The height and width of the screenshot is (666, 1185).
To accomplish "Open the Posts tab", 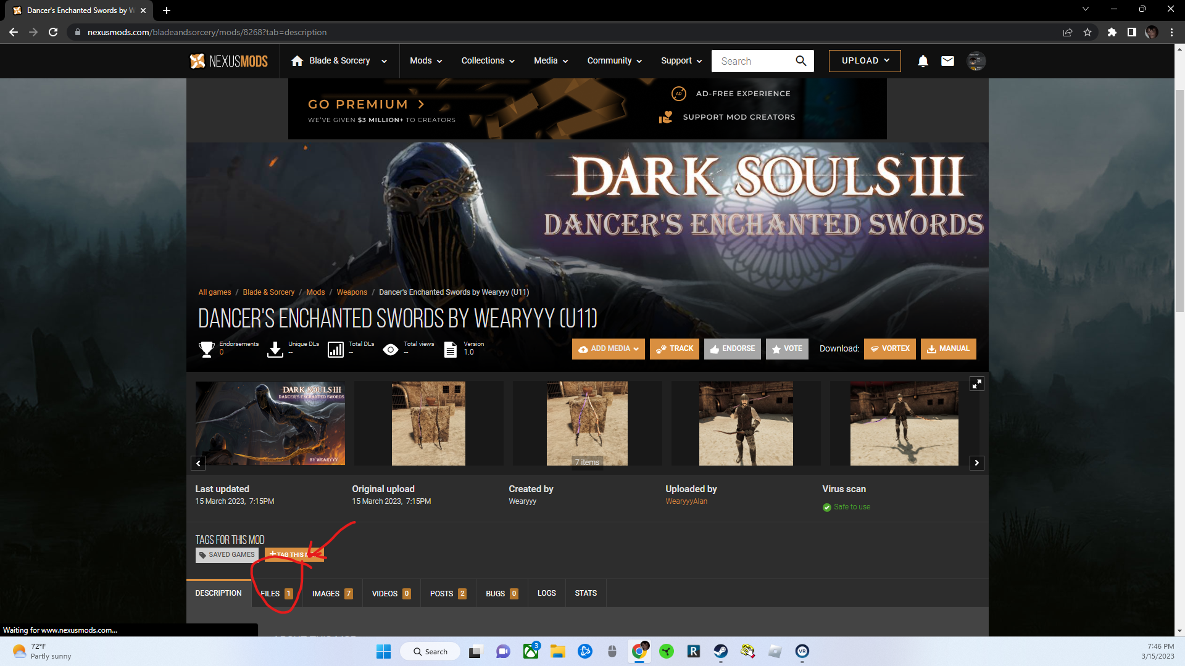I will [447, 593].
